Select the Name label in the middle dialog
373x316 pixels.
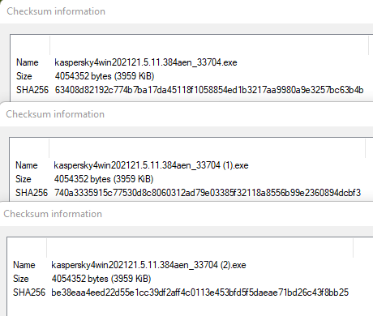pos(27,165)
